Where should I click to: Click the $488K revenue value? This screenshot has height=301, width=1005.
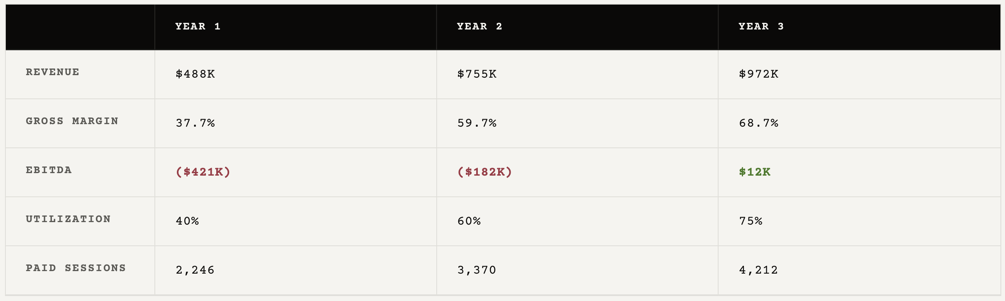click(x=195, y=74)
